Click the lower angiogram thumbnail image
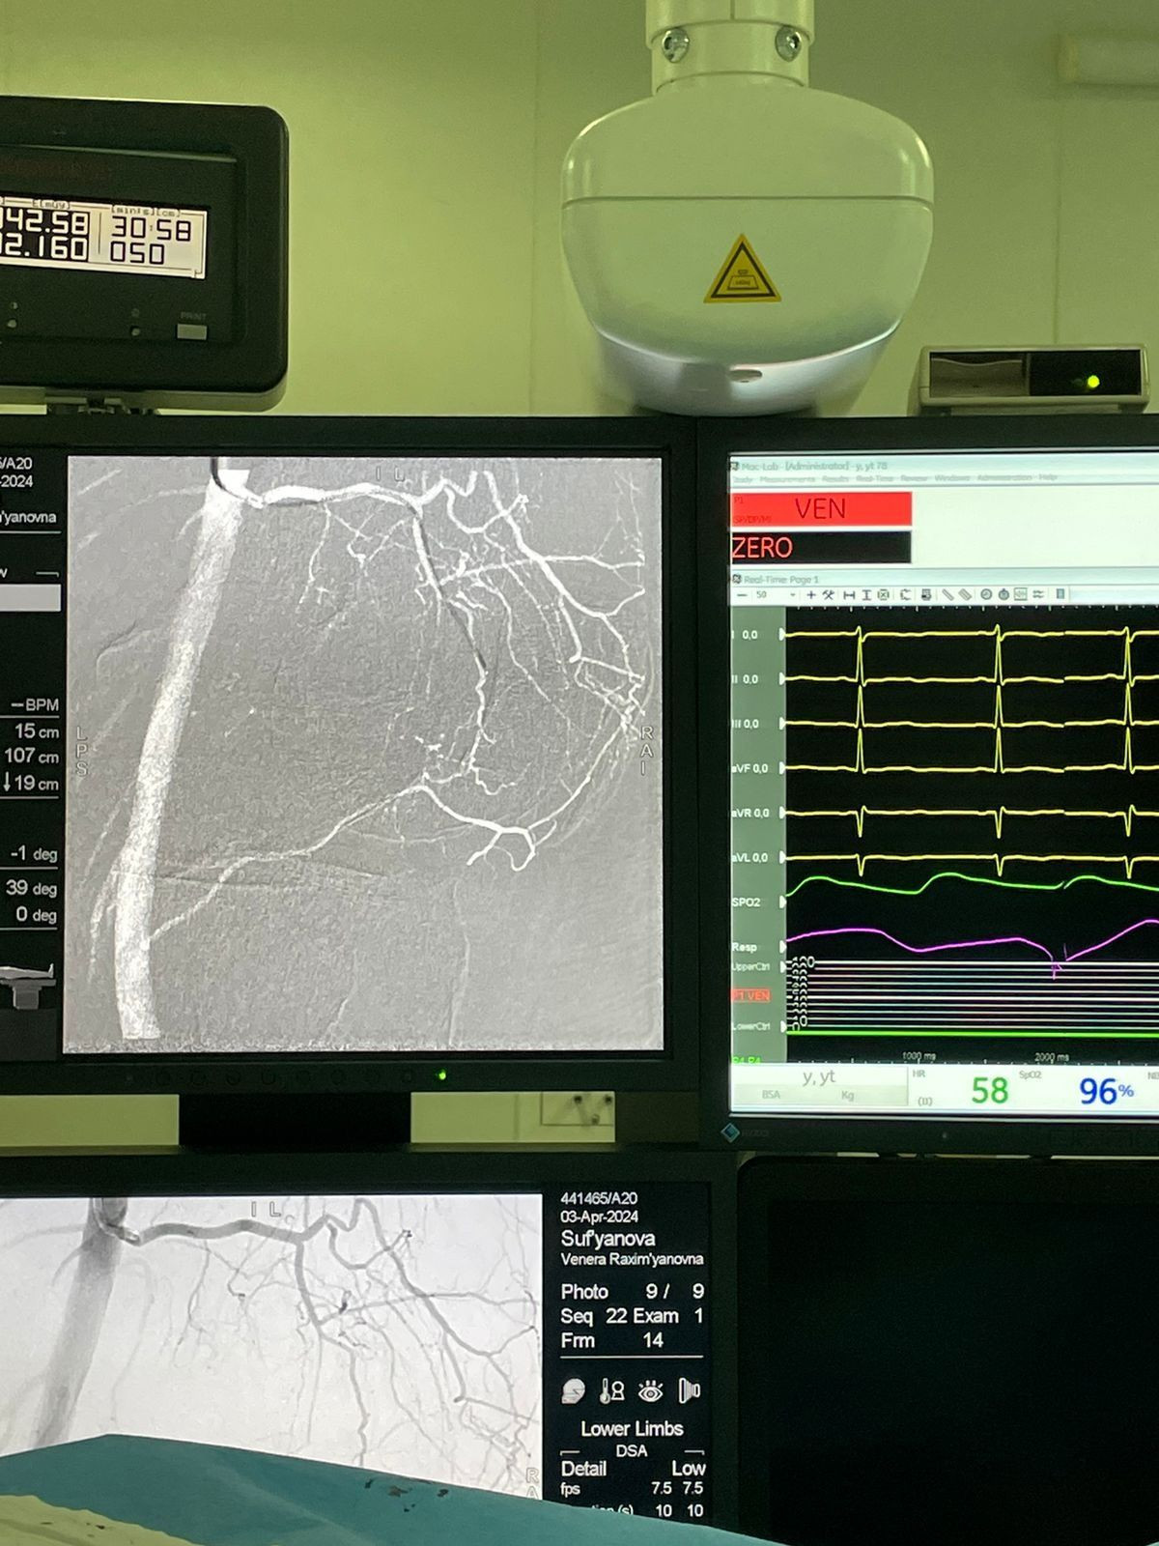This screenshot has height=1546, width=1159. 270,1324
